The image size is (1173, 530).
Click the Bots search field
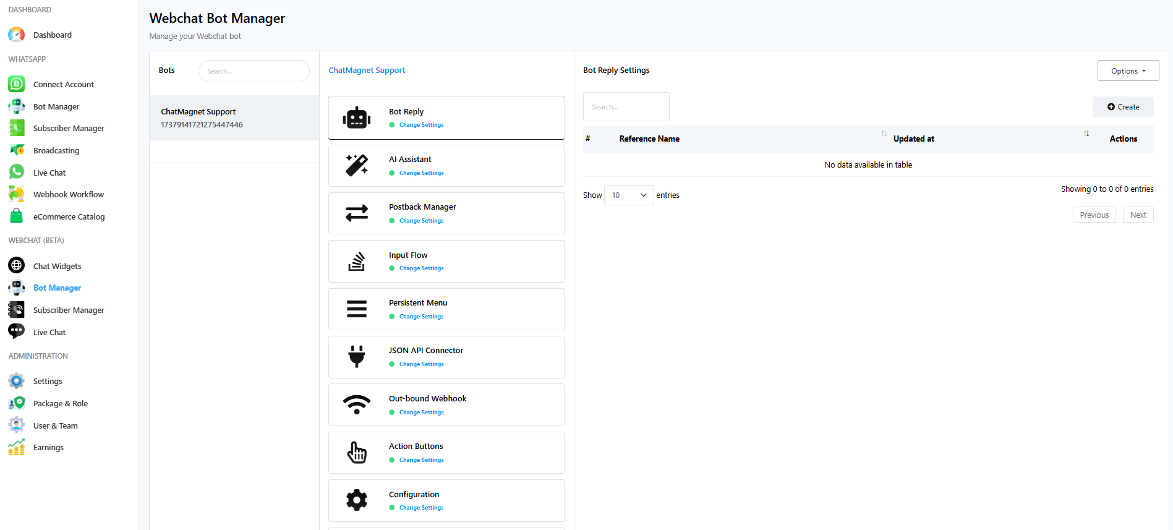254,71
